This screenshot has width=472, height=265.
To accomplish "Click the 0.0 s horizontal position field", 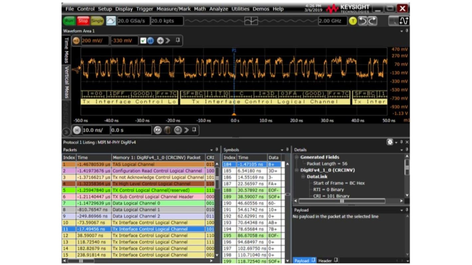I will [x=131, y=130].
